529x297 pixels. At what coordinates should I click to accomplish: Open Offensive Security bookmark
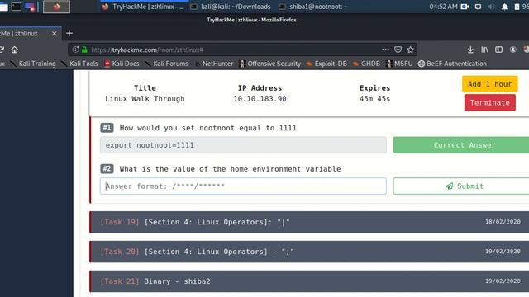(x=270, y=64)
